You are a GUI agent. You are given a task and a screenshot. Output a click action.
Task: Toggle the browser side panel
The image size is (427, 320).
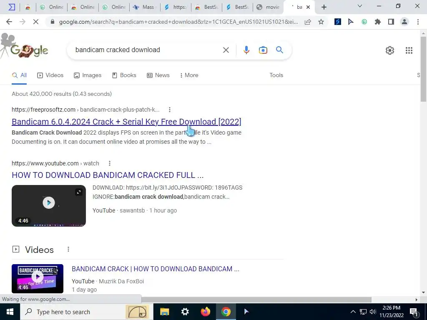(391, 22)
